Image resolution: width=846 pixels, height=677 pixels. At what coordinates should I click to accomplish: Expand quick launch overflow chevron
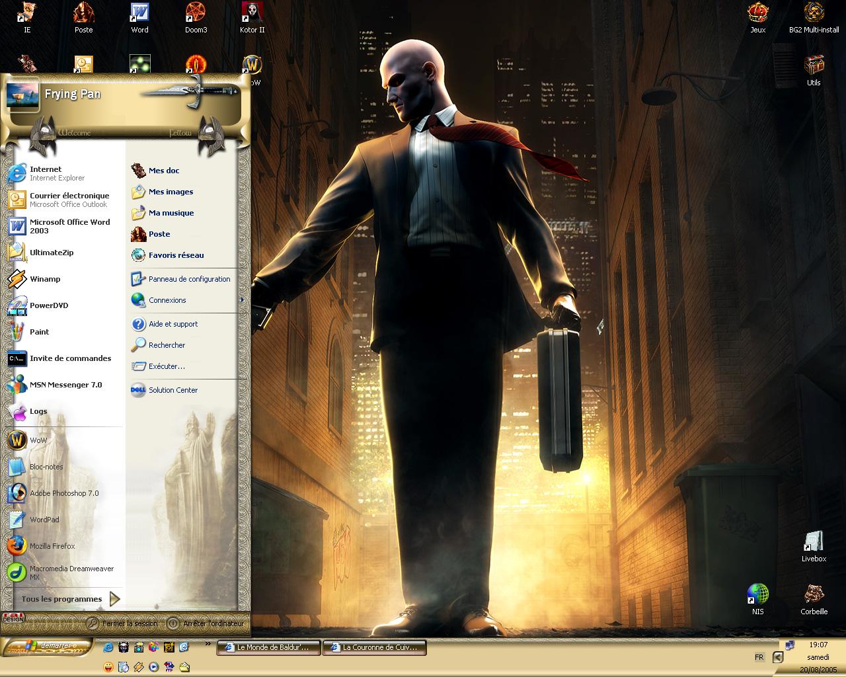tap(208, 643)
